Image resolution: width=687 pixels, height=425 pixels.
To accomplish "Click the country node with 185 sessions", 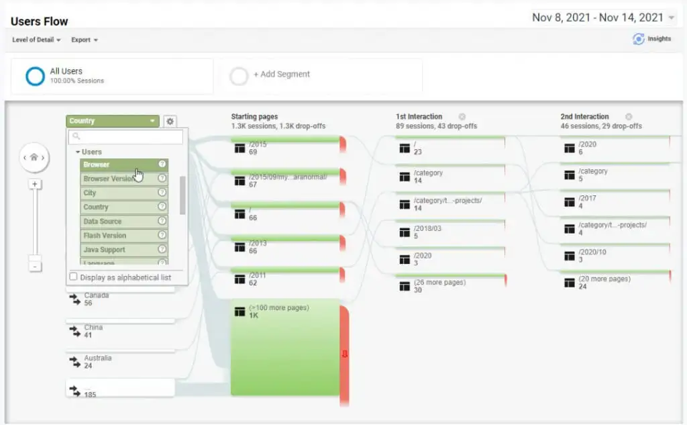I will point(121,389).
